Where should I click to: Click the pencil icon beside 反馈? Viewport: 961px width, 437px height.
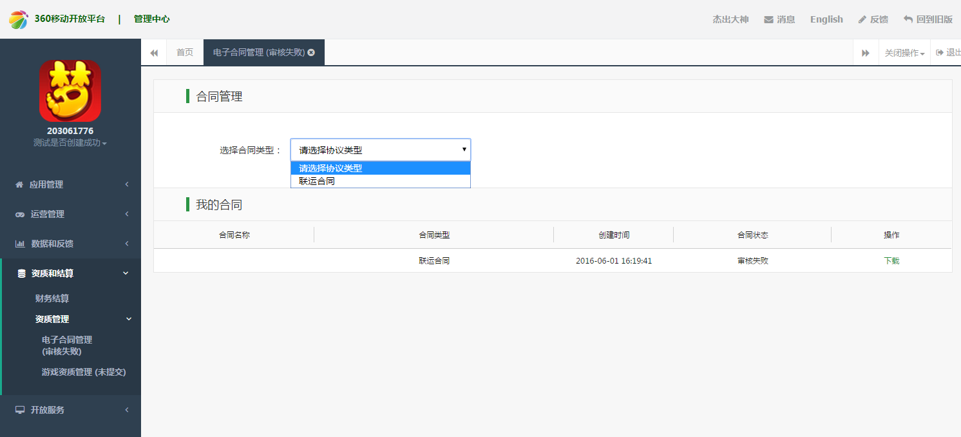[x=862, y=19]
